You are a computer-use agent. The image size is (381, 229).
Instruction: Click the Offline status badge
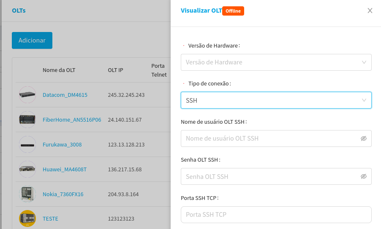[x=233, y=11]
